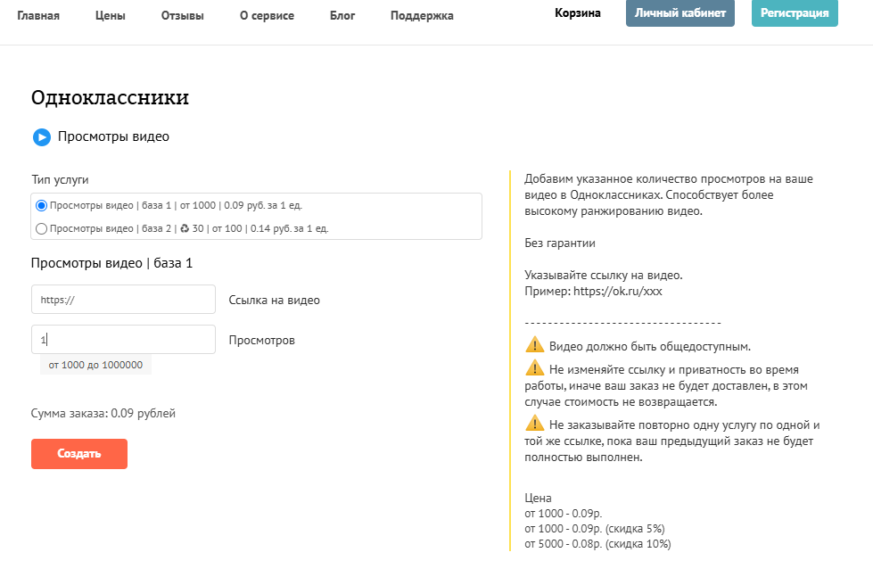Open the О сервисе menu item
873x569 pixels.
268,15
